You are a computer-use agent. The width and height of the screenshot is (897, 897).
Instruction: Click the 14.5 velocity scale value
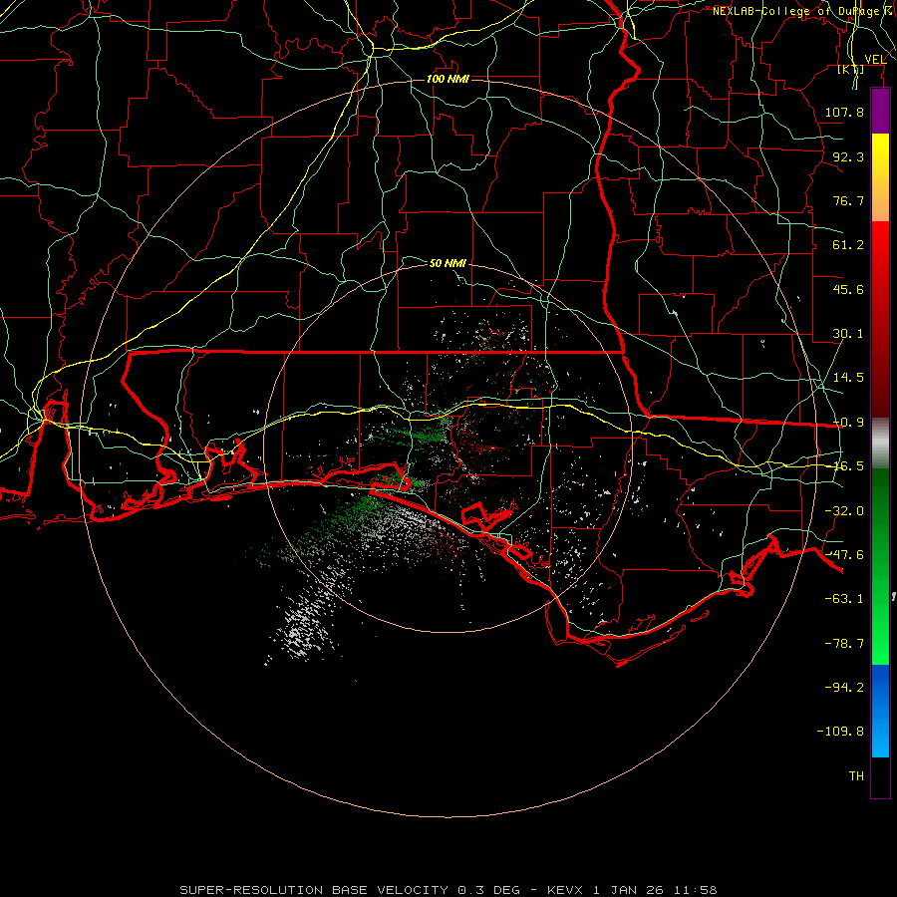click(848, 378)
